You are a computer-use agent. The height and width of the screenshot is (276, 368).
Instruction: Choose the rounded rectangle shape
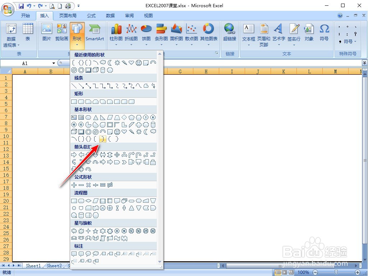coord(81,102)
